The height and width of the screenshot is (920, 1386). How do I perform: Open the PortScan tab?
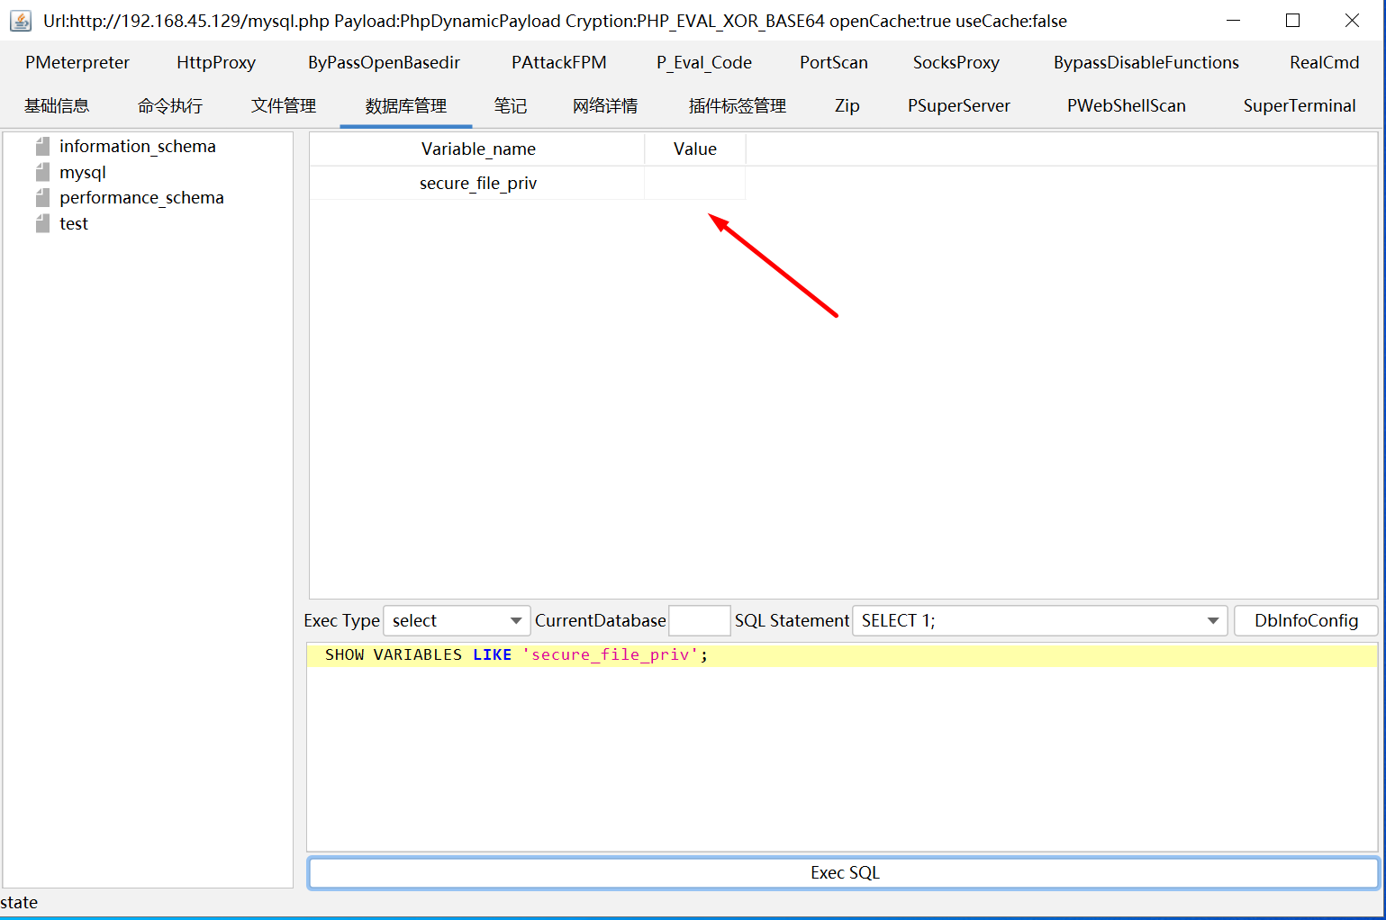click(x=834, y=62)
